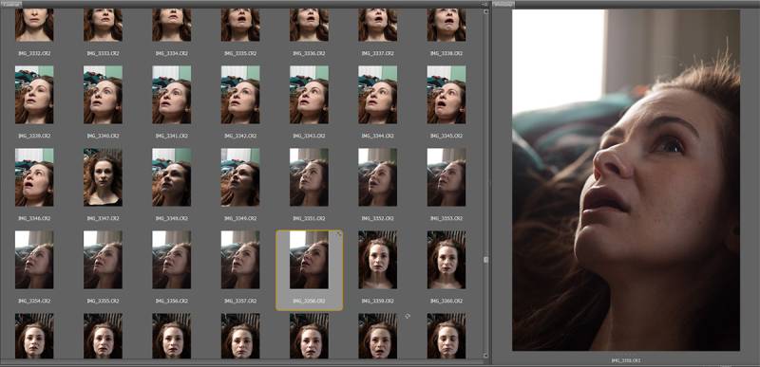
Task: Select the IMG_3360.CR2 thumbnail
Action: coord(446,260)
